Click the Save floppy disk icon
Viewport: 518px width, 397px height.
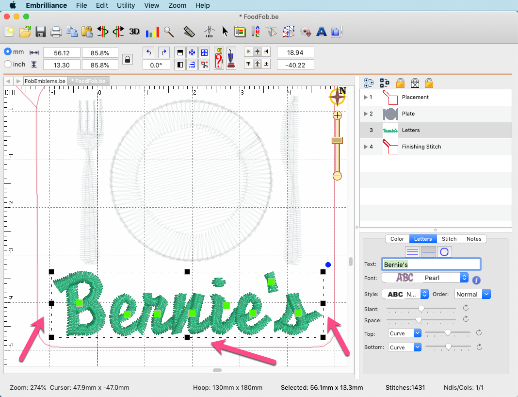coord(41,32)
